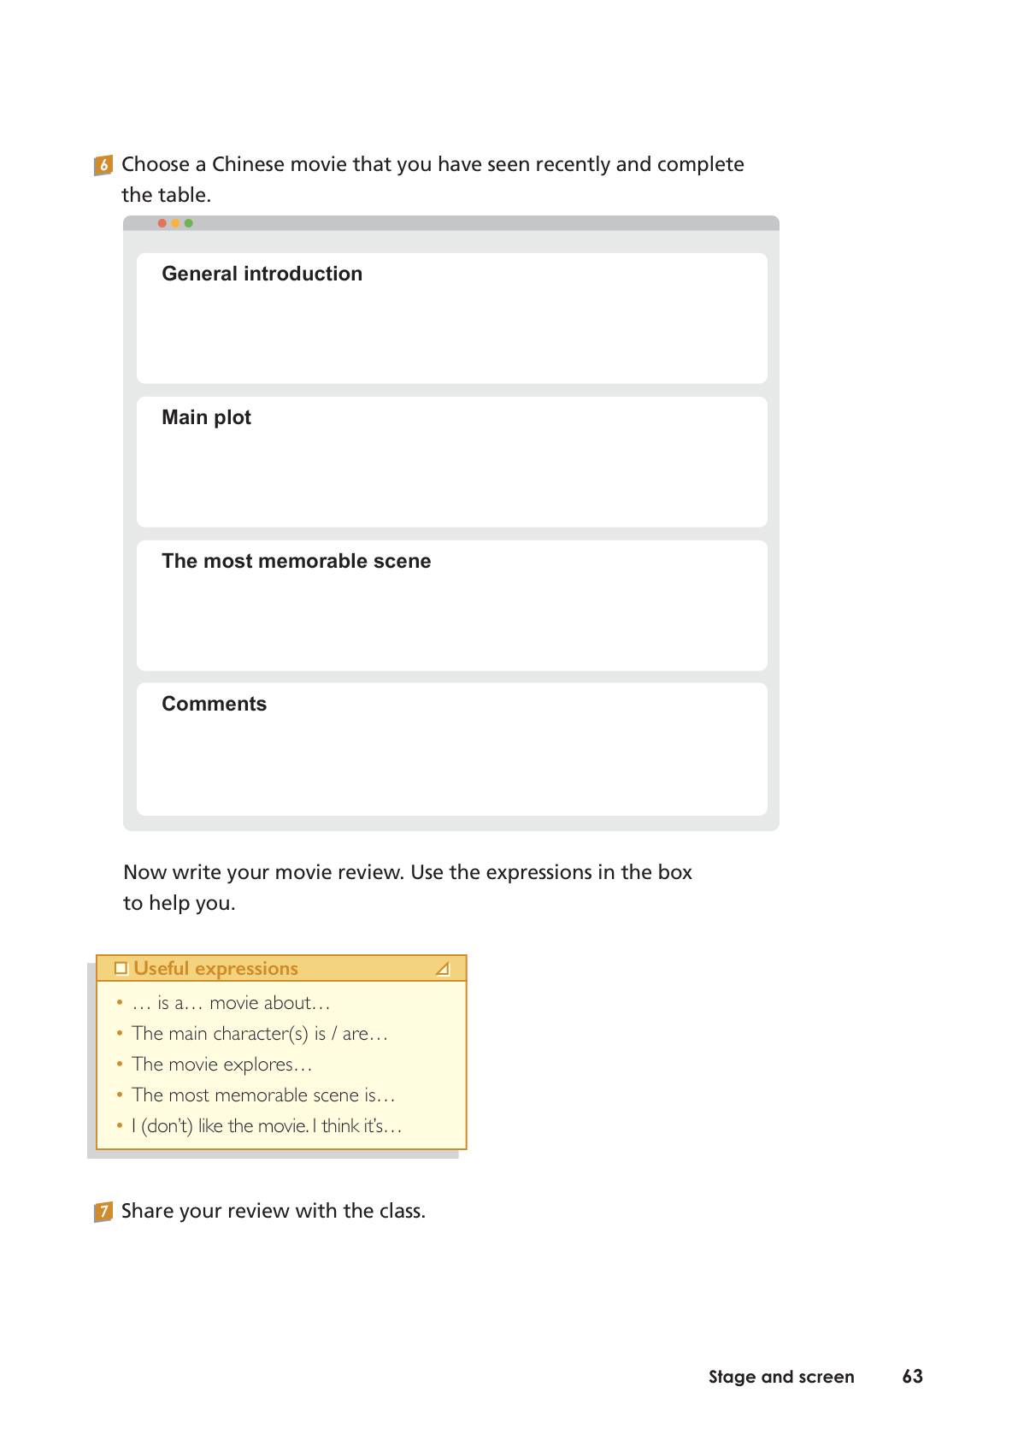Screen dimensions: 1018x1440
Task: Select the '… is a… movie about…' expression
Action: pyautogui.click(x=231, y=1003)
